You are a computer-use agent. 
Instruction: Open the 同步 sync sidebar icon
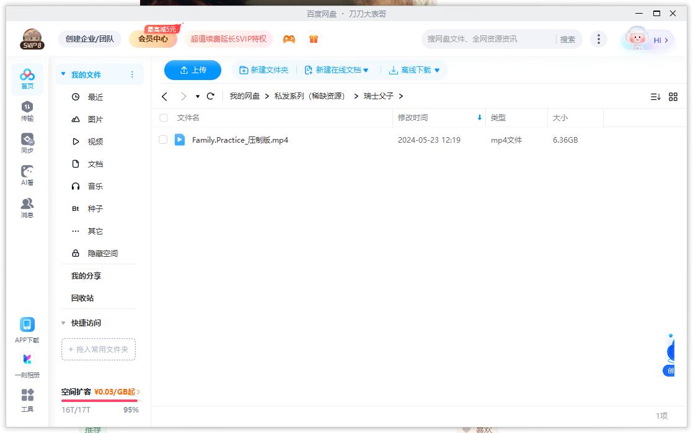click(27, 143)
